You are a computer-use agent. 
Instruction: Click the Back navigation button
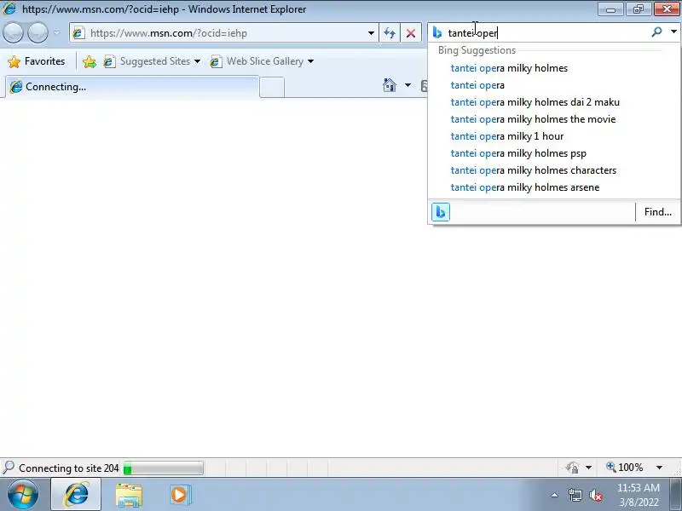tap(13, 33)
